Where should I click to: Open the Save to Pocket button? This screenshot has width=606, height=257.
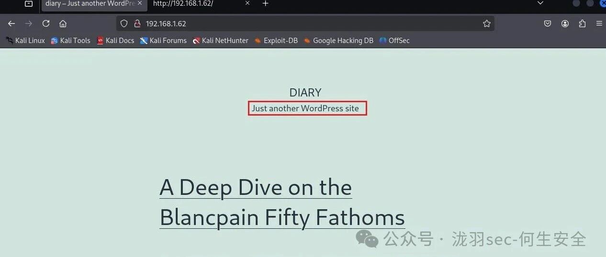(548, 23)
